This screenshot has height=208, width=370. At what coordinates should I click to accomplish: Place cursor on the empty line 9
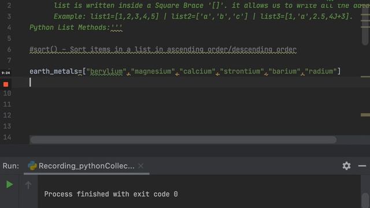189,82
